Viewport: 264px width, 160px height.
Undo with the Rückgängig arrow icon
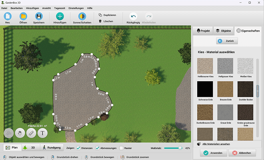133,16
